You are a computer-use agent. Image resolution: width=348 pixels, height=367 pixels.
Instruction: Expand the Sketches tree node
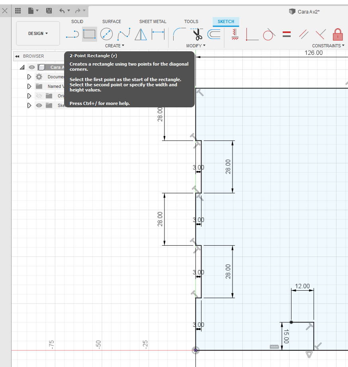click(x=29, y=105)
